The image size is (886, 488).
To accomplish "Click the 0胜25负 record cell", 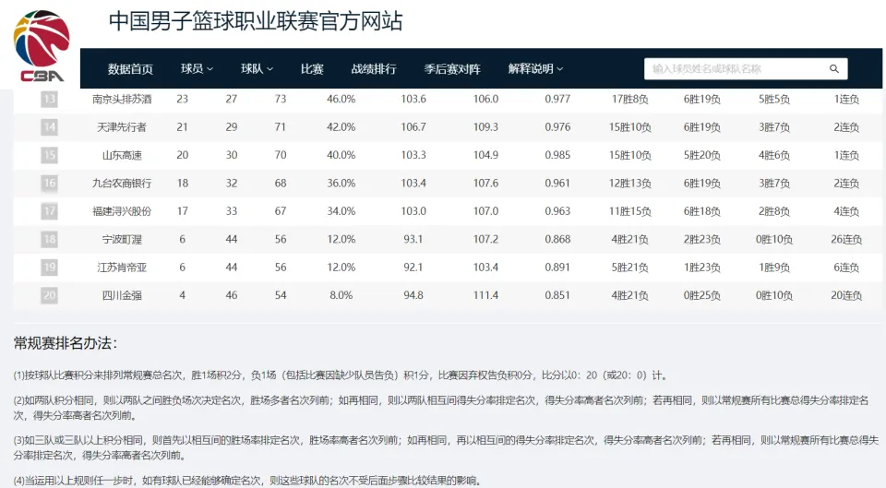I will (701, 295).
